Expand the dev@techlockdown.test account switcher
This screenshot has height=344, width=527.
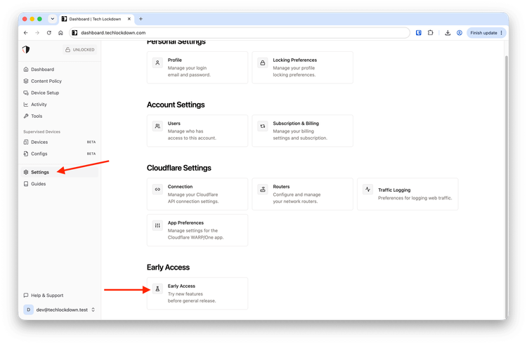point(59,310)
